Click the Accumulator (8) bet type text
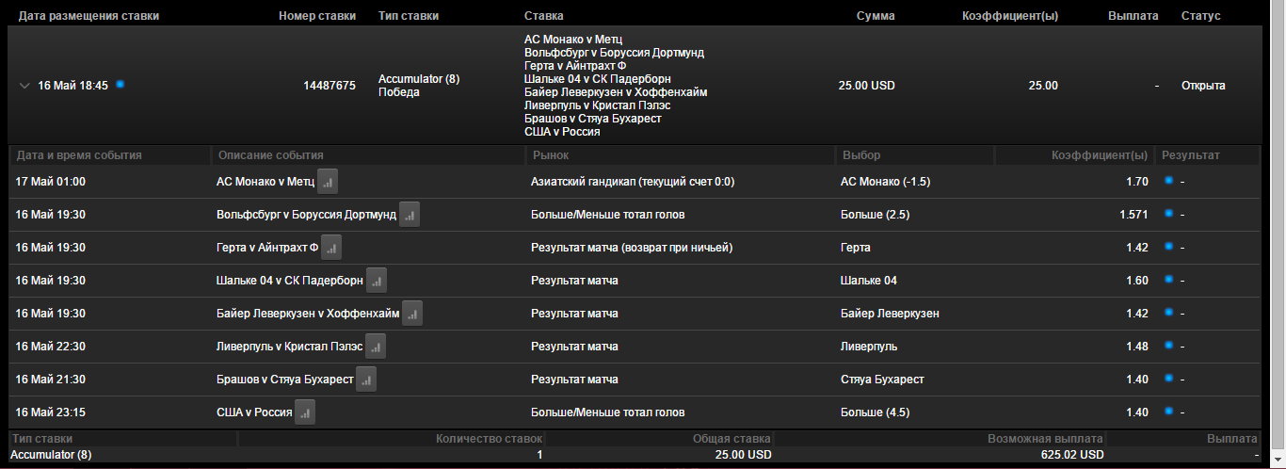1286x469 pixels. coord(419,79)
